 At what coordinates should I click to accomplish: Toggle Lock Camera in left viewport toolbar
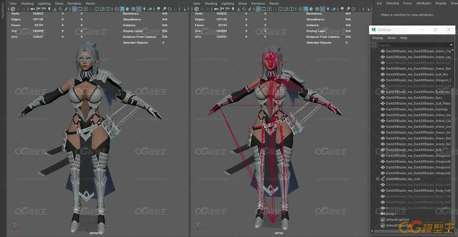(x=38, y=9)
